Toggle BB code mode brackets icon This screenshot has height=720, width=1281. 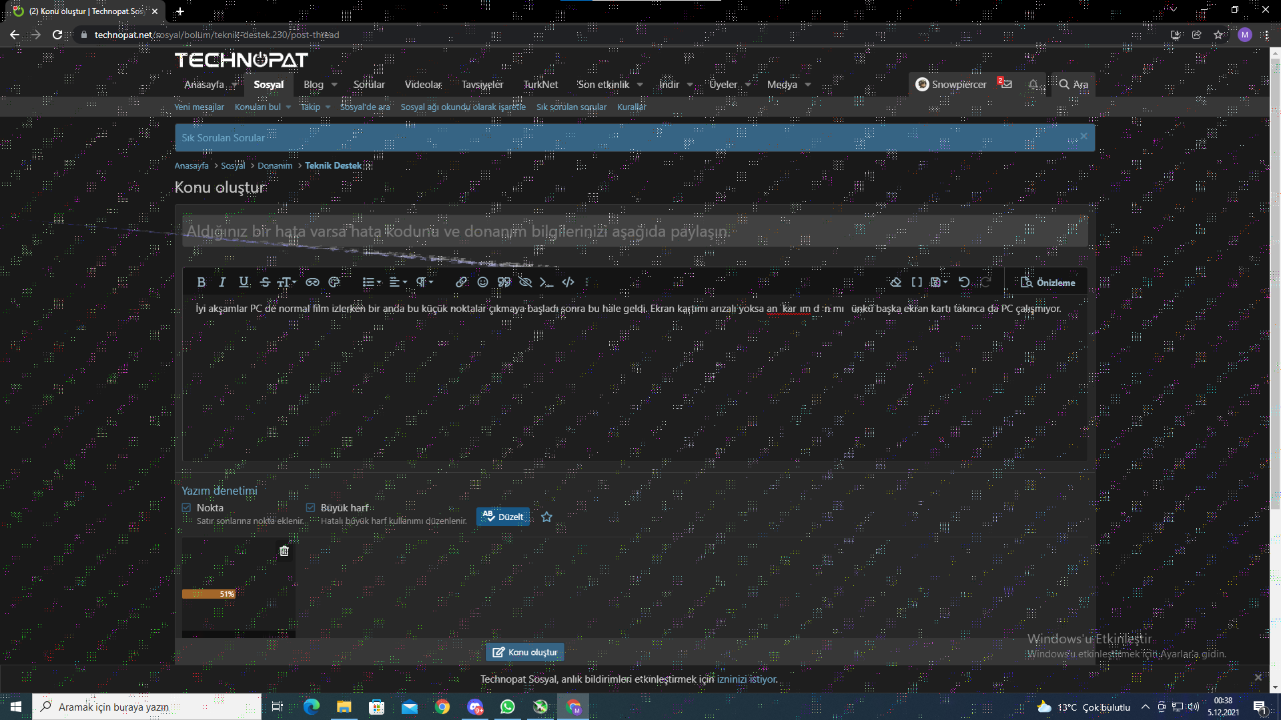tap(917, 282)
